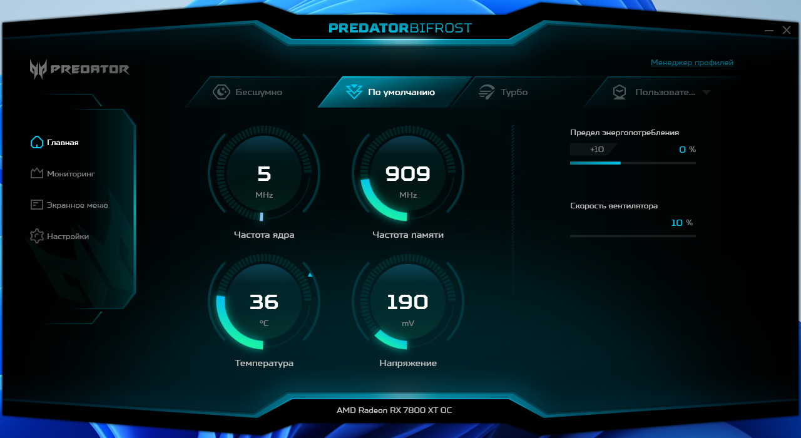Click the Predator logo emblem
801x438 pixels.
pyautogui.click(x=38, y=69)
